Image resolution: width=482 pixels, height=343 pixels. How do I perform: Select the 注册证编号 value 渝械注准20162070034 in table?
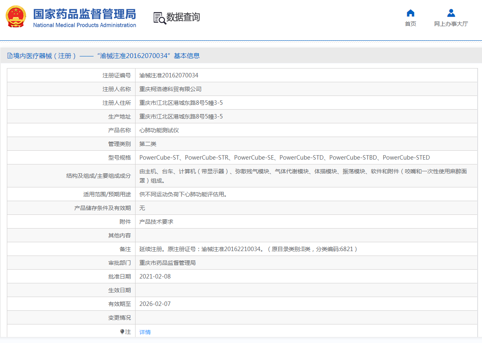tap(169, 75)
